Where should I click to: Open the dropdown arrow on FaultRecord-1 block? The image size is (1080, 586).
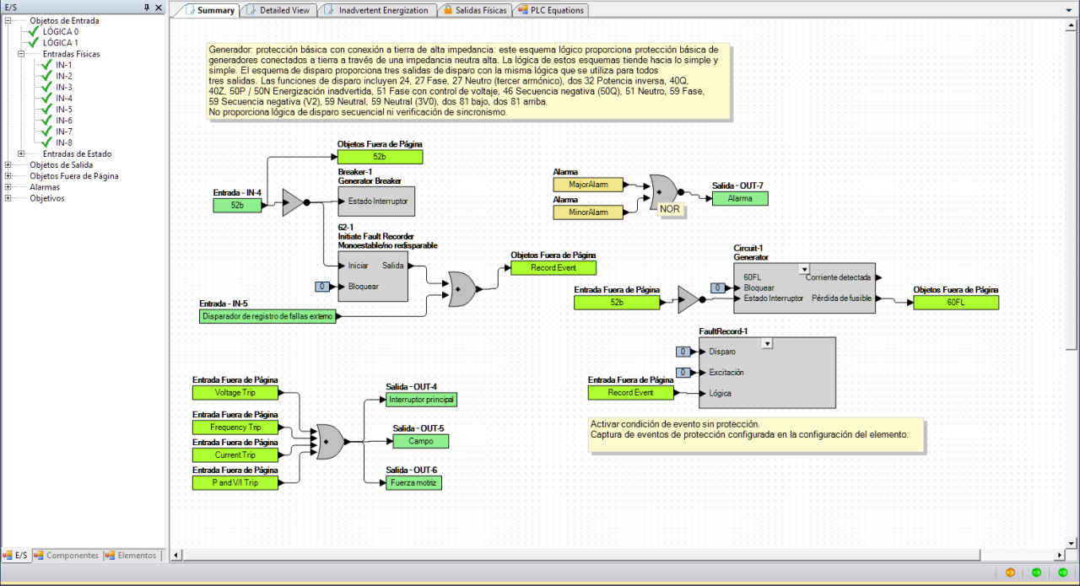(767, 343)
